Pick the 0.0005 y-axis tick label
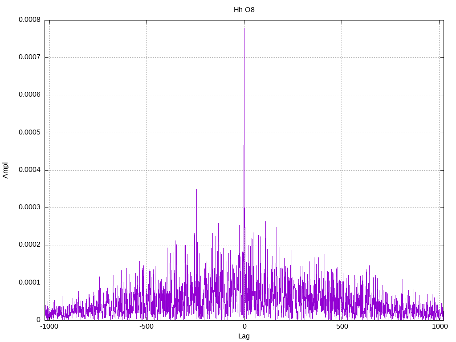Screen dimensions: 456x342 (x=29, y=133)
